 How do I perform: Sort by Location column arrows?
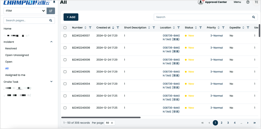tap(174, 27)
